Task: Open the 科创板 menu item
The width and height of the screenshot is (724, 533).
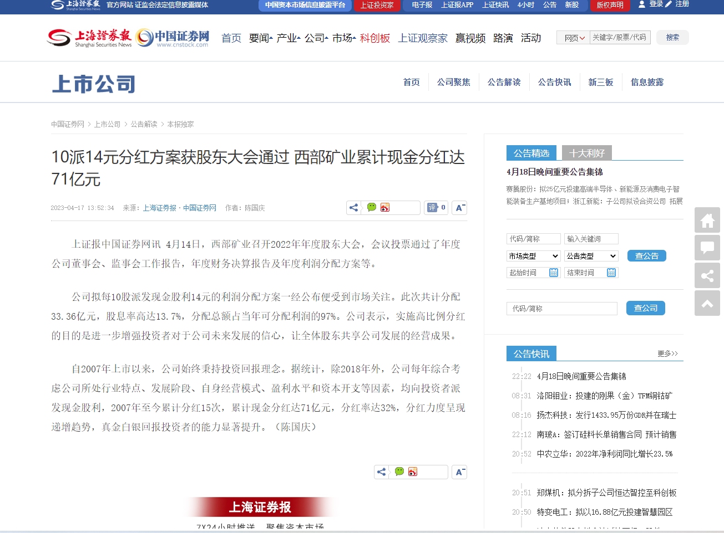Action: (375, 38)
